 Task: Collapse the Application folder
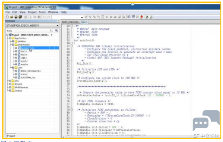(10, 38)
